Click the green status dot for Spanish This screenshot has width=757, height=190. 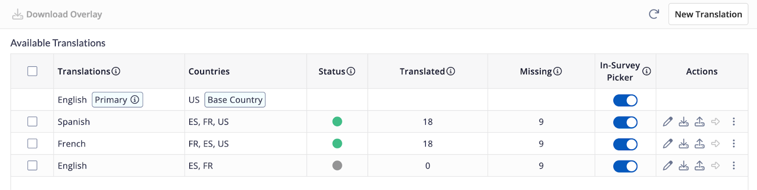pos(337,122)
